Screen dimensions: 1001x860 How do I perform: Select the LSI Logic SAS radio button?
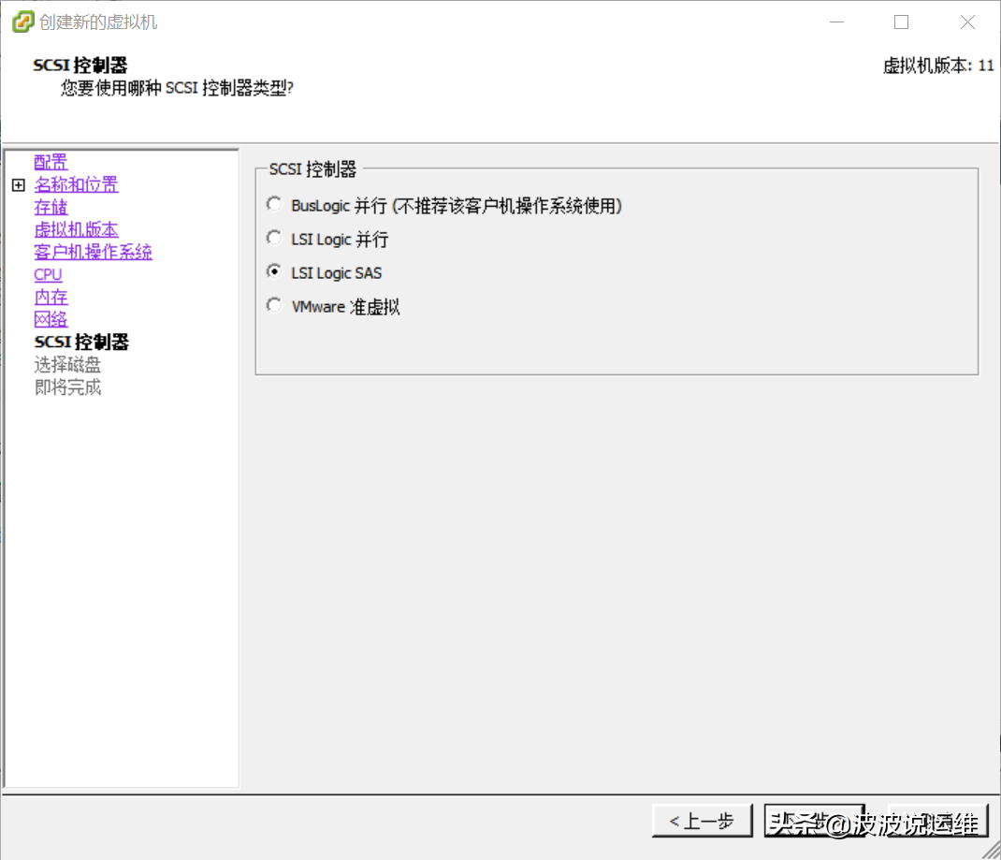pos(274,272)
